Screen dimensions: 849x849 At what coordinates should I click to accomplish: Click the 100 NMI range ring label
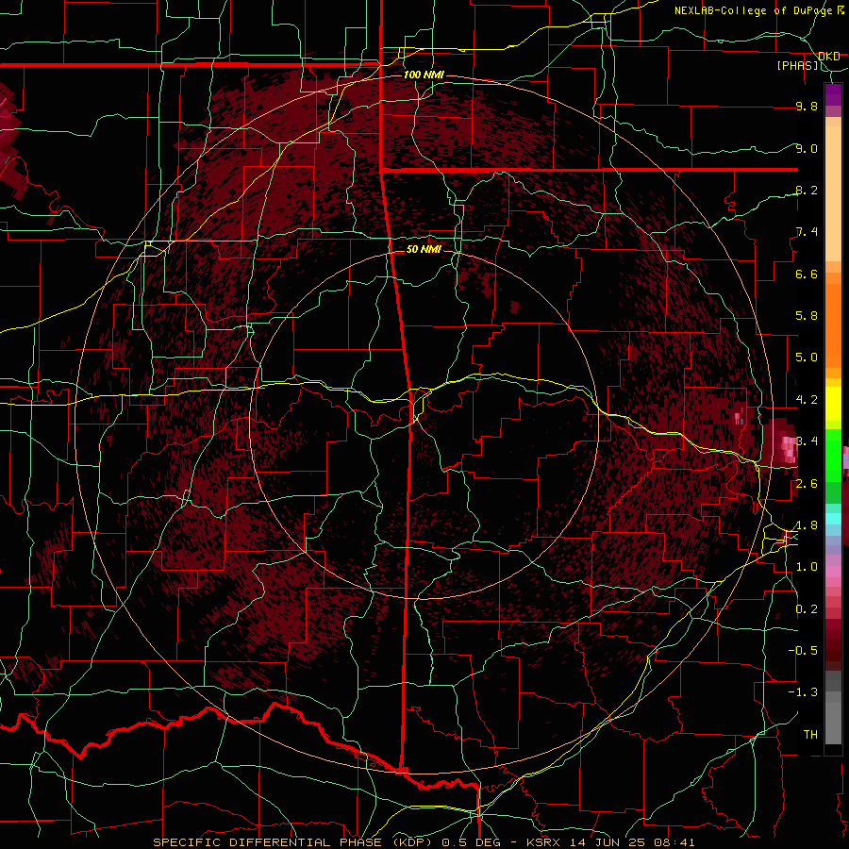pyautogui.click(x=424, y=75)
